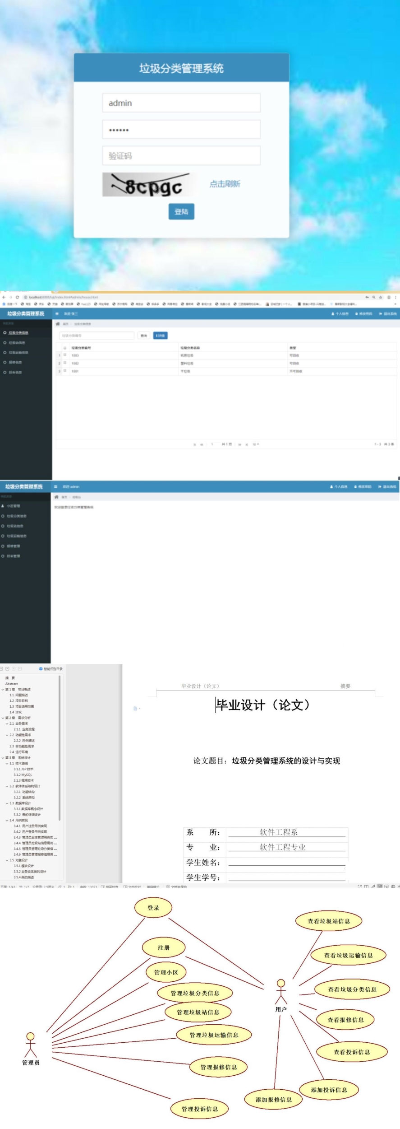Open 报修管理 in the admin sidebar

14,546
